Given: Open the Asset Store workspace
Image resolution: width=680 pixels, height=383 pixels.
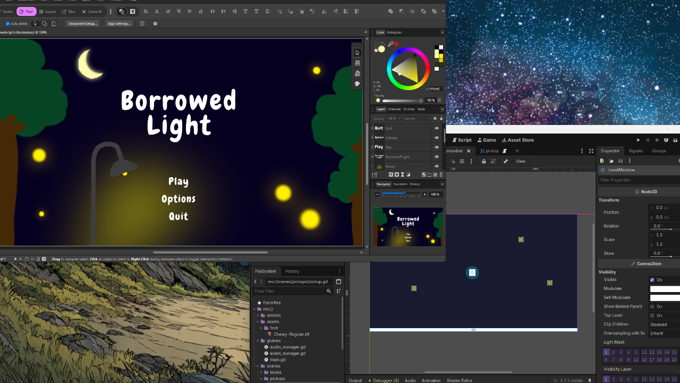Looking at the screenshot, I should 518,140.
